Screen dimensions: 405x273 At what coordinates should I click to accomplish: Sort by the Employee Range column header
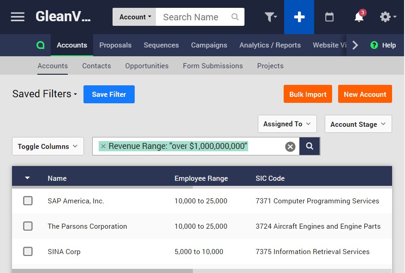tap(201, 178)
